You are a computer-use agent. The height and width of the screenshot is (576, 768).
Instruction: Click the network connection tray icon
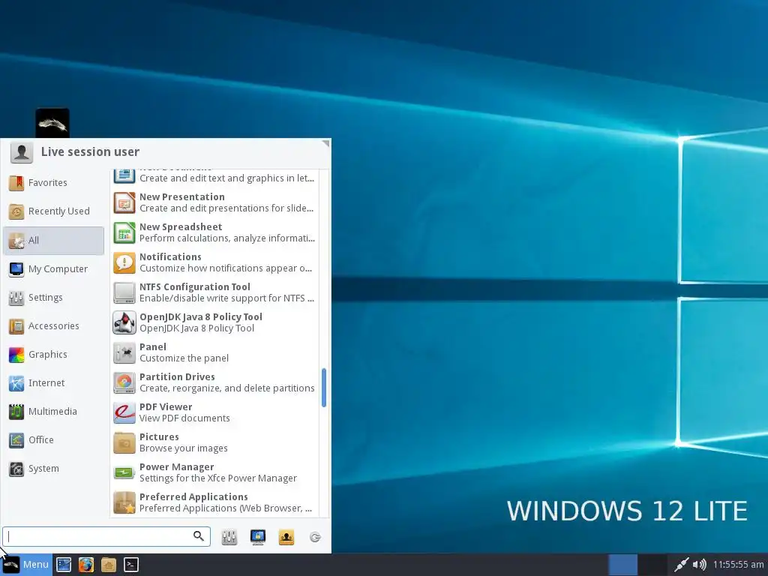click(x=681, y=565)
